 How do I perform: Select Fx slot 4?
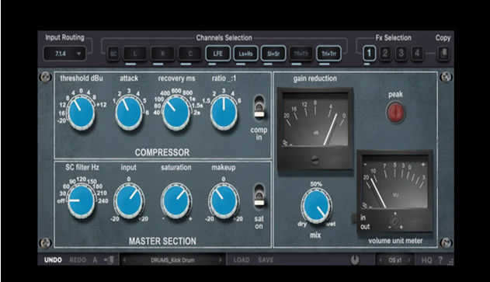(417, 53)
